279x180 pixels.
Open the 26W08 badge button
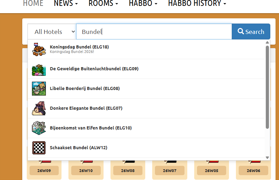(x=128, y=171)
